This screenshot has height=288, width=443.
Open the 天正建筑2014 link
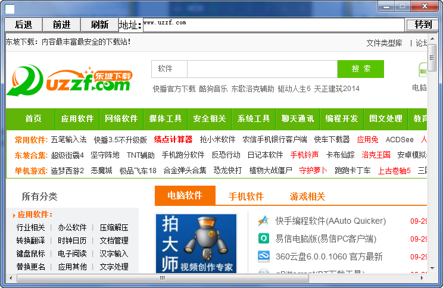click(x=337, y=89)
